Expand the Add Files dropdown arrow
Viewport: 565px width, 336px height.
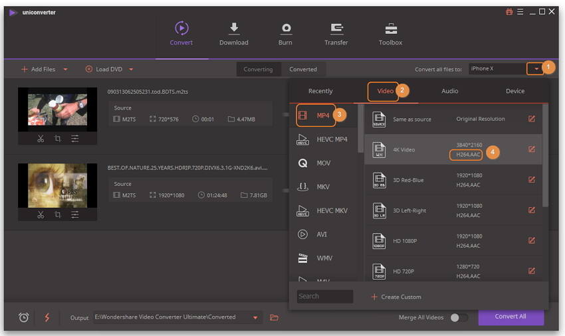pyautogui.click(x=65, y=69)
